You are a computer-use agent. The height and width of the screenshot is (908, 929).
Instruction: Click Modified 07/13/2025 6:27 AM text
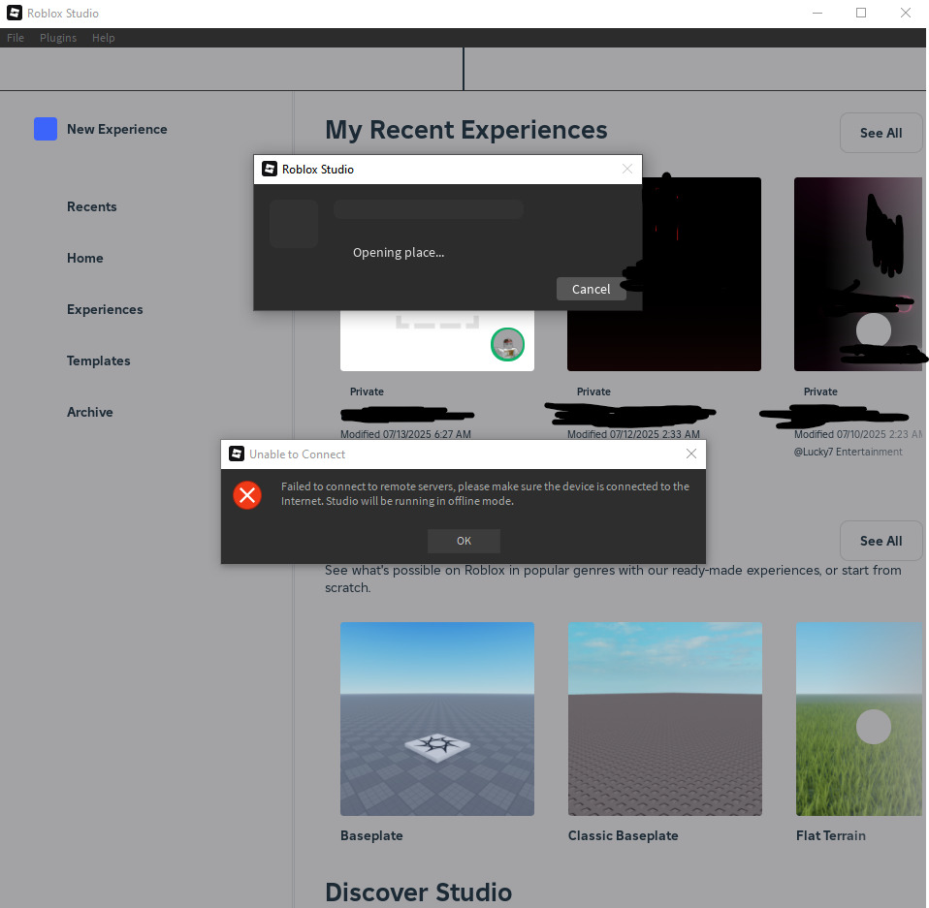coord(406,434)
